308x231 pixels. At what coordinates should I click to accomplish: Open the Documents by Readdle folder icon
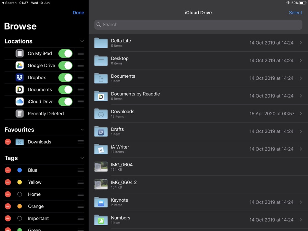101,96
